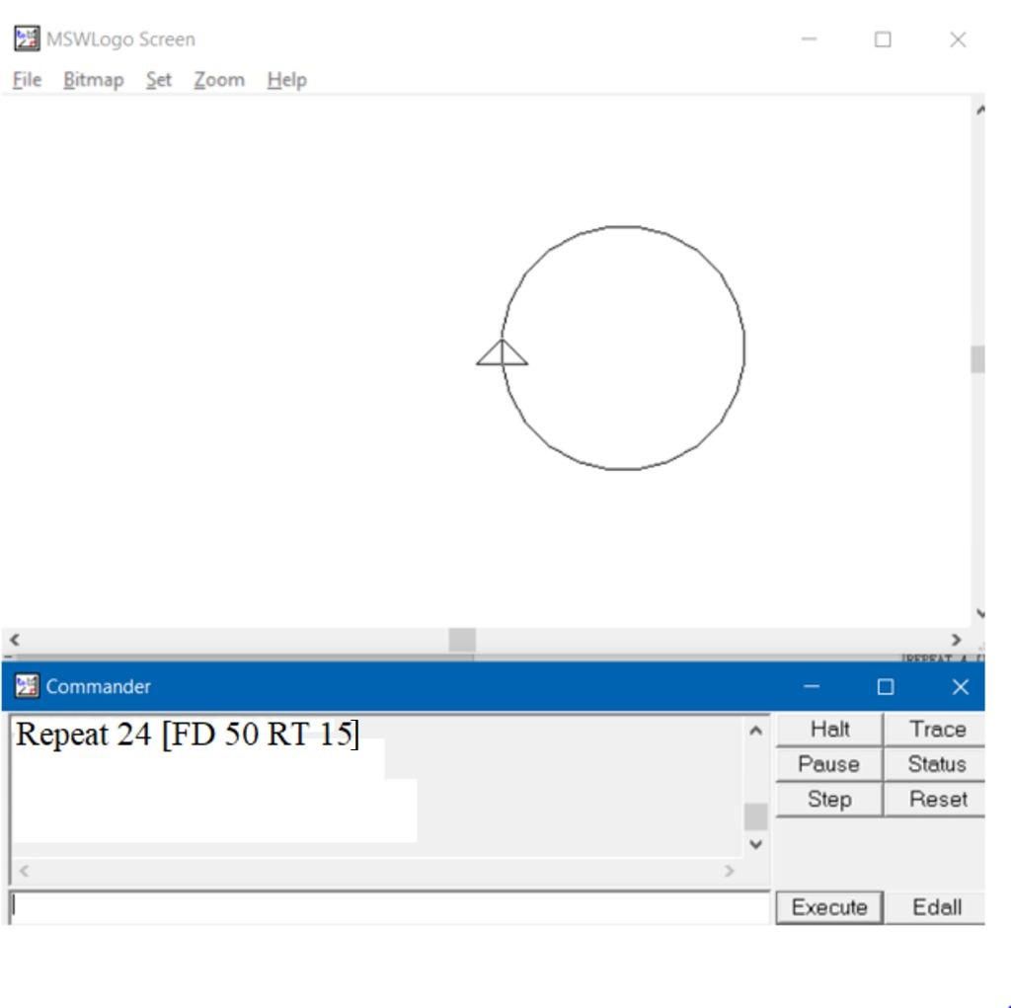1011x1008 pixels.
Task: Open the Zoom menu
Action: (219, 80)
